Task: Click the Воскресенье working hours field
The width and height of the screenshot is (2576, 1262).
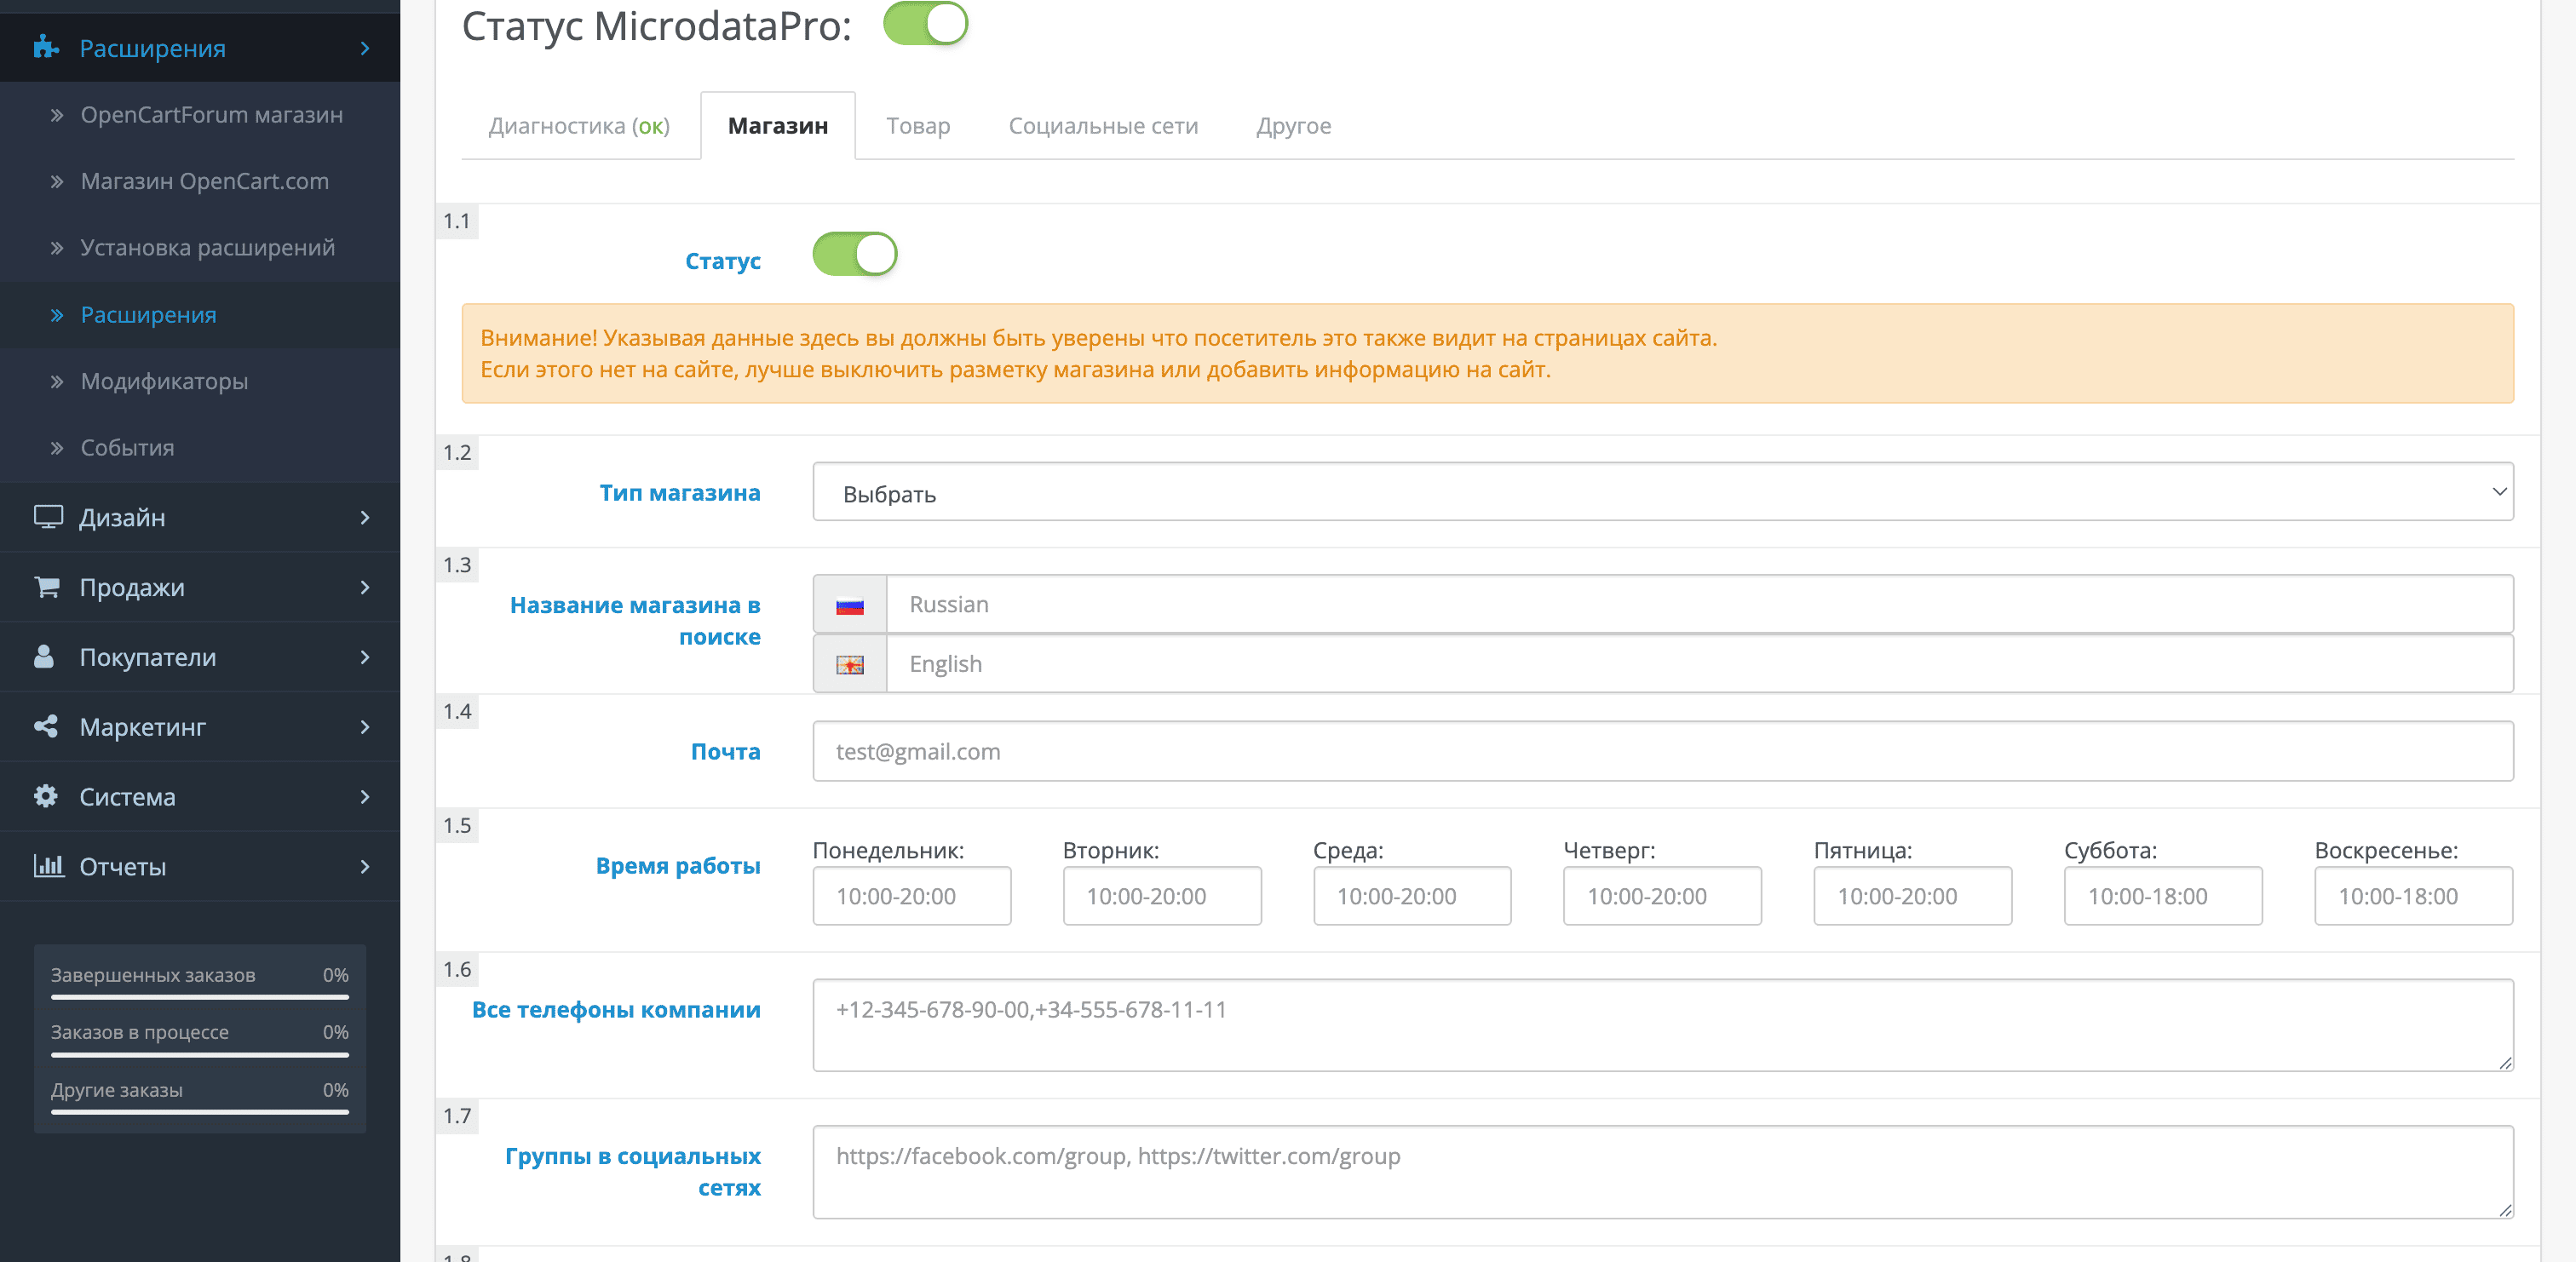Action: click(2413, 896)
